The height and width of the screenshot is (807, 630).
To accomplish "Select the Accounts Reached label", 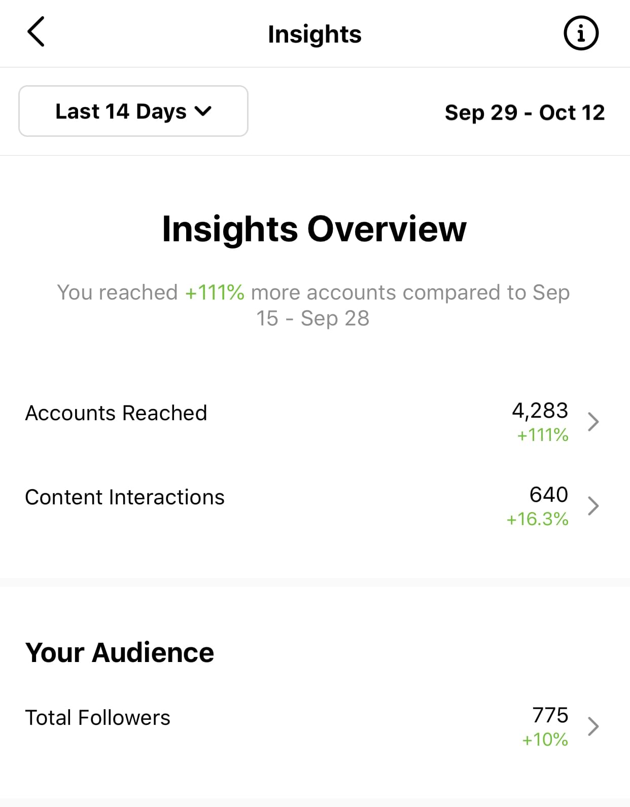I will 116,413.
